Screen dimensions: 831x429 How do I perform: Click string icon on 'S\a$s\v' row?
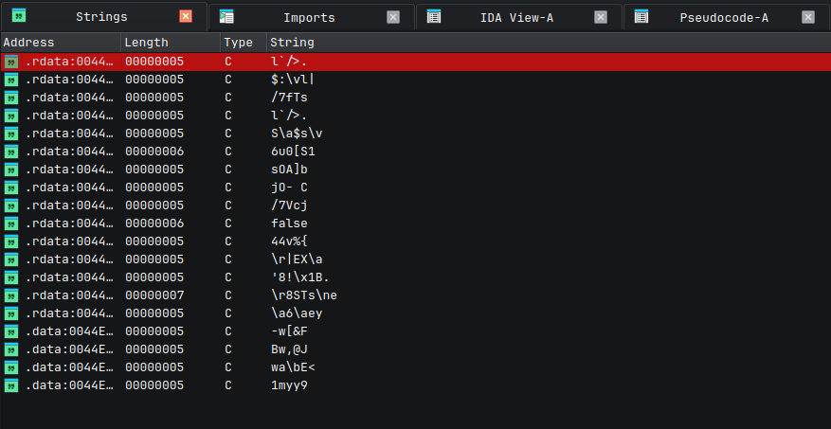pos(11,134)
